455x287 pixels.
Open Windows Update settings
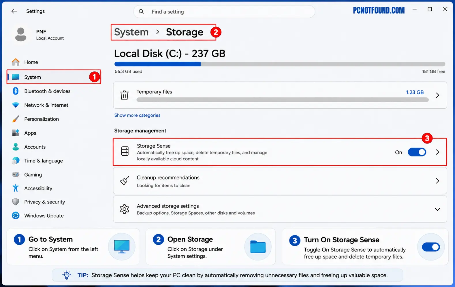coord(54,216)
